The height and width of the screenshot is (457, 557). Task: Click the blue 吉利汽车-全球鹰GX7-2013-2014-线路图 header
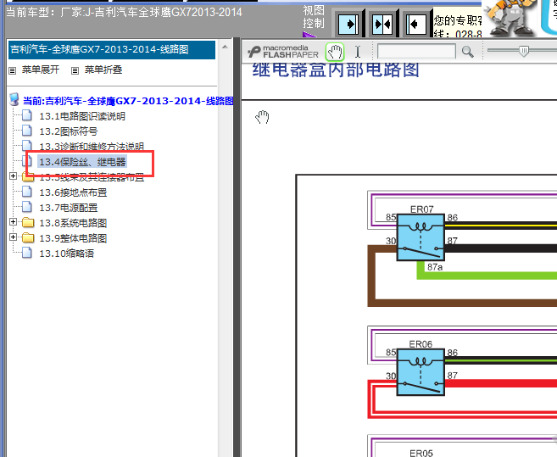(x=112, y=50)
